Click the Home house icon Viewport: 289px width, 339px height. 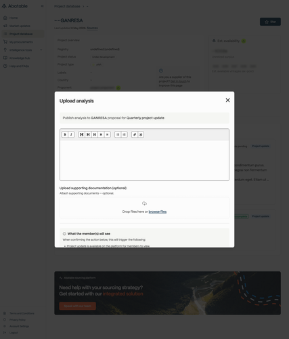point(5,18)
